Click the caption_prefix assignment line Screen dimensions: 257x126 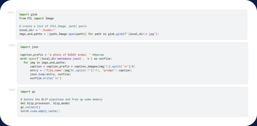(x=62, y=55)
